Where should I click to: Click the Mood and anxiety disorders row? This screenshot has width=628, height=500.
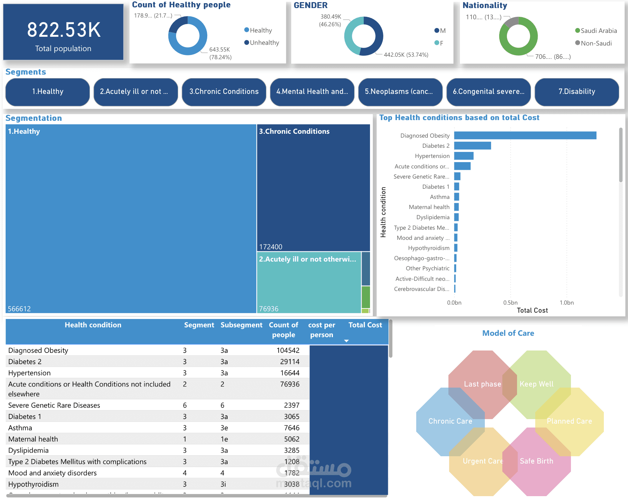pyautogui.click(x=158, y=473)
